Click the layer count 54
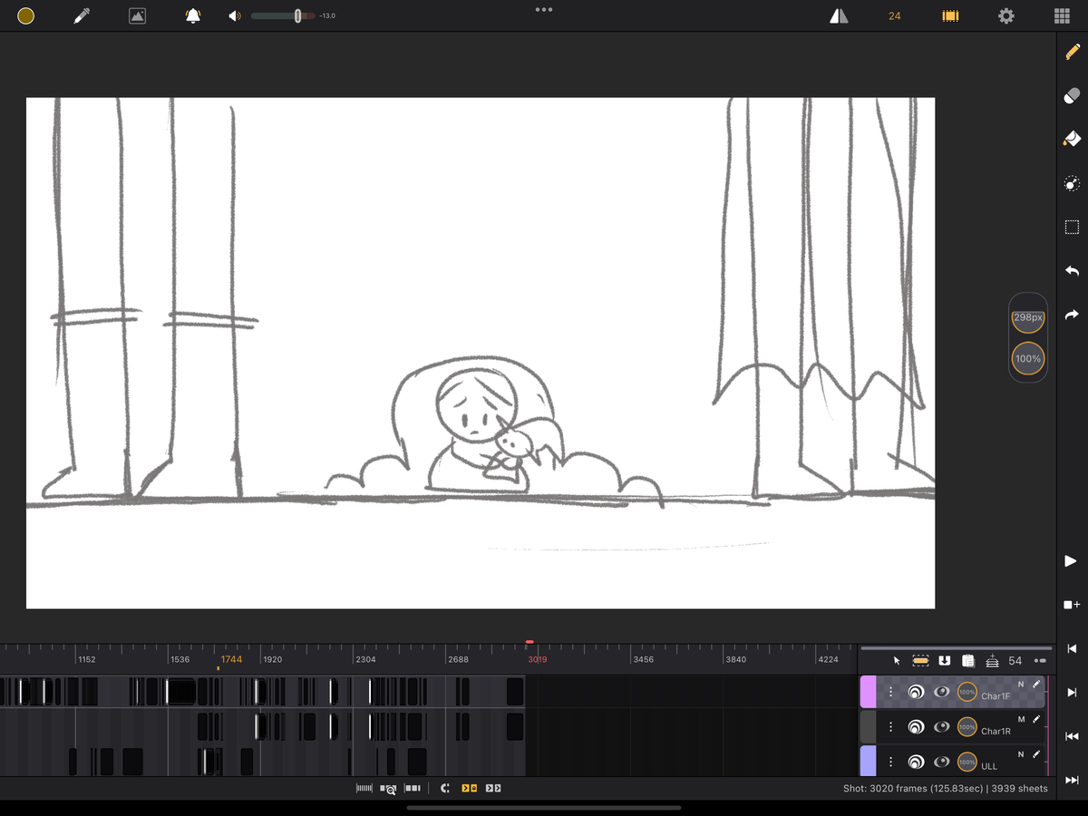This screenshot has height=816, width=1088. tap(1015, 661)
